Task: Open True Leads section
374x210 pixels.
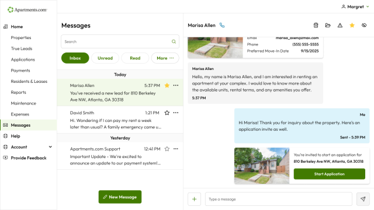Action: [22, 48]
